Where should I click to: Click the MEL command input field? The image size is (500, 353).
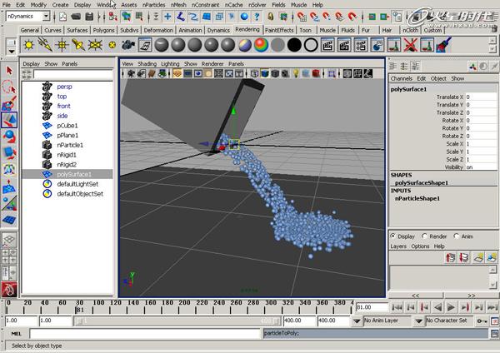(x=145, y=334)
